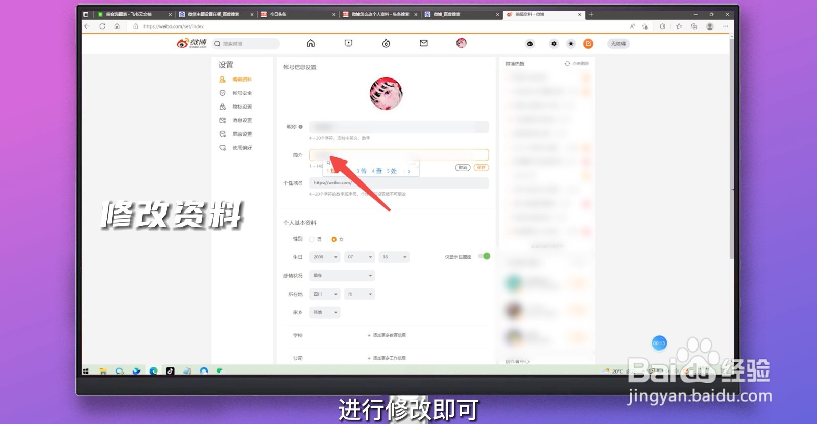Screen dimensions: 817x424
Task: Open profile via top nav avatar
Action: 461,43
